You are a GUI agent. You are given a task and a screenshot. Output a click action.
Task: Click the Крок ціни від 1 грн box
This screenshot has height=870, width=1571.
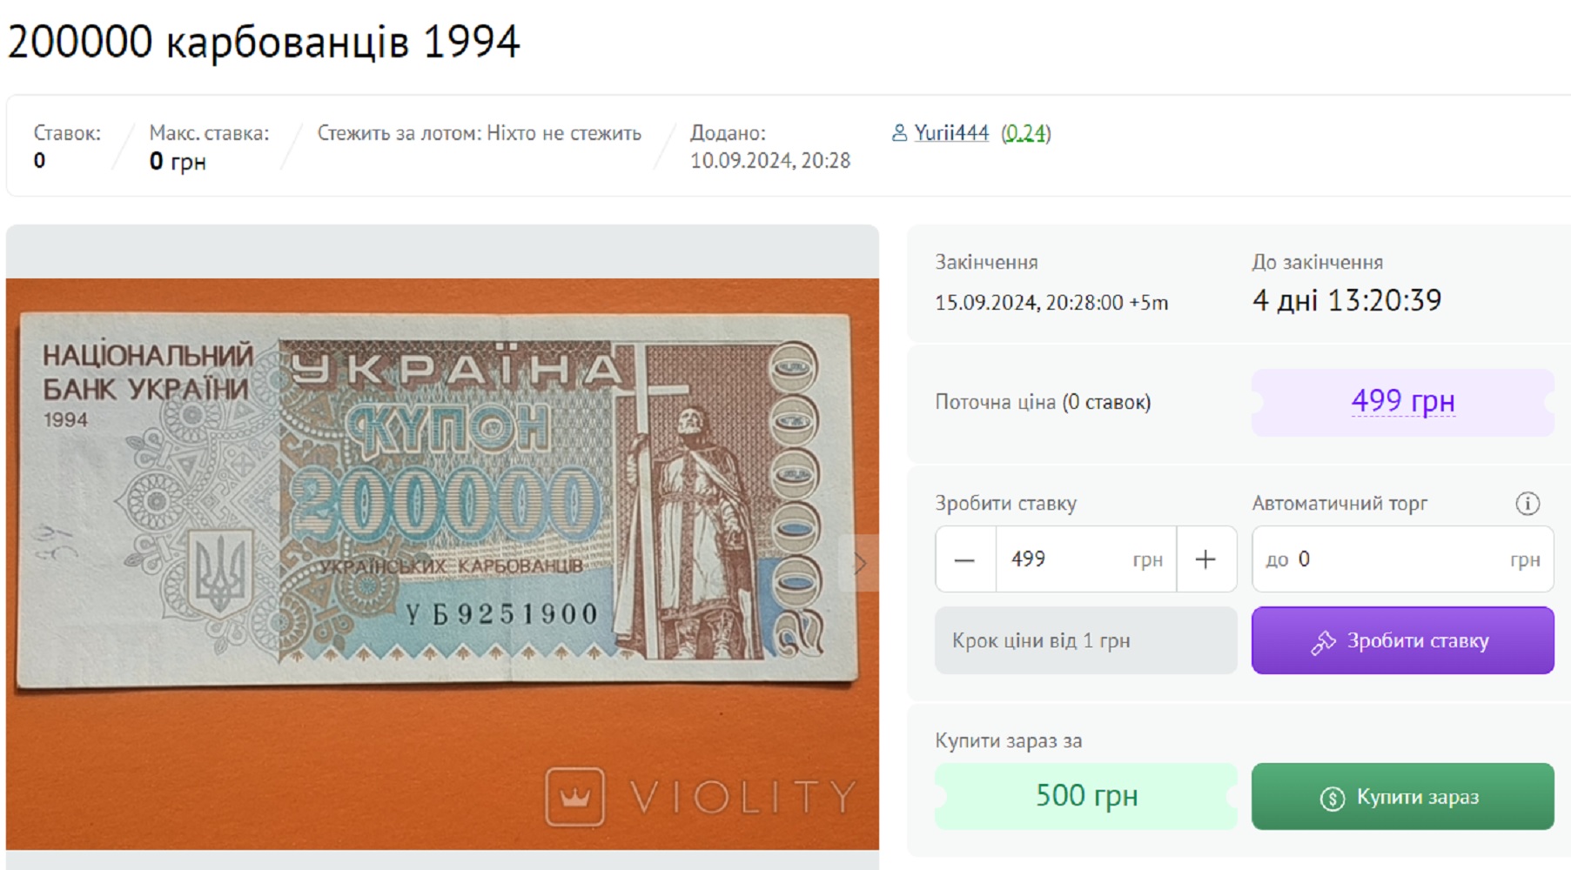[1086, 640]
